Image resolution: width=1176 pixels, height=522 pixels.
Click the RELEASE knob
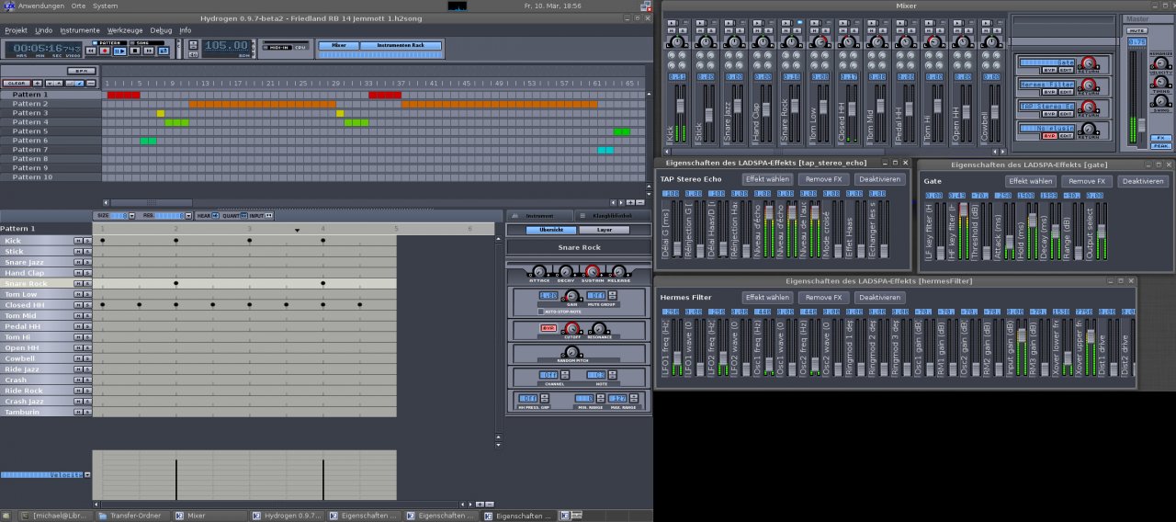(x=619, y=271)
